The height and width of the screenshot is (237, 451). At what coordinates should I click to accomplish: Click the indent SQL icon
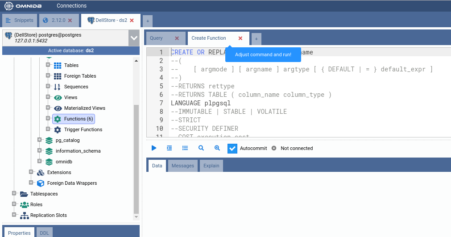170,148
